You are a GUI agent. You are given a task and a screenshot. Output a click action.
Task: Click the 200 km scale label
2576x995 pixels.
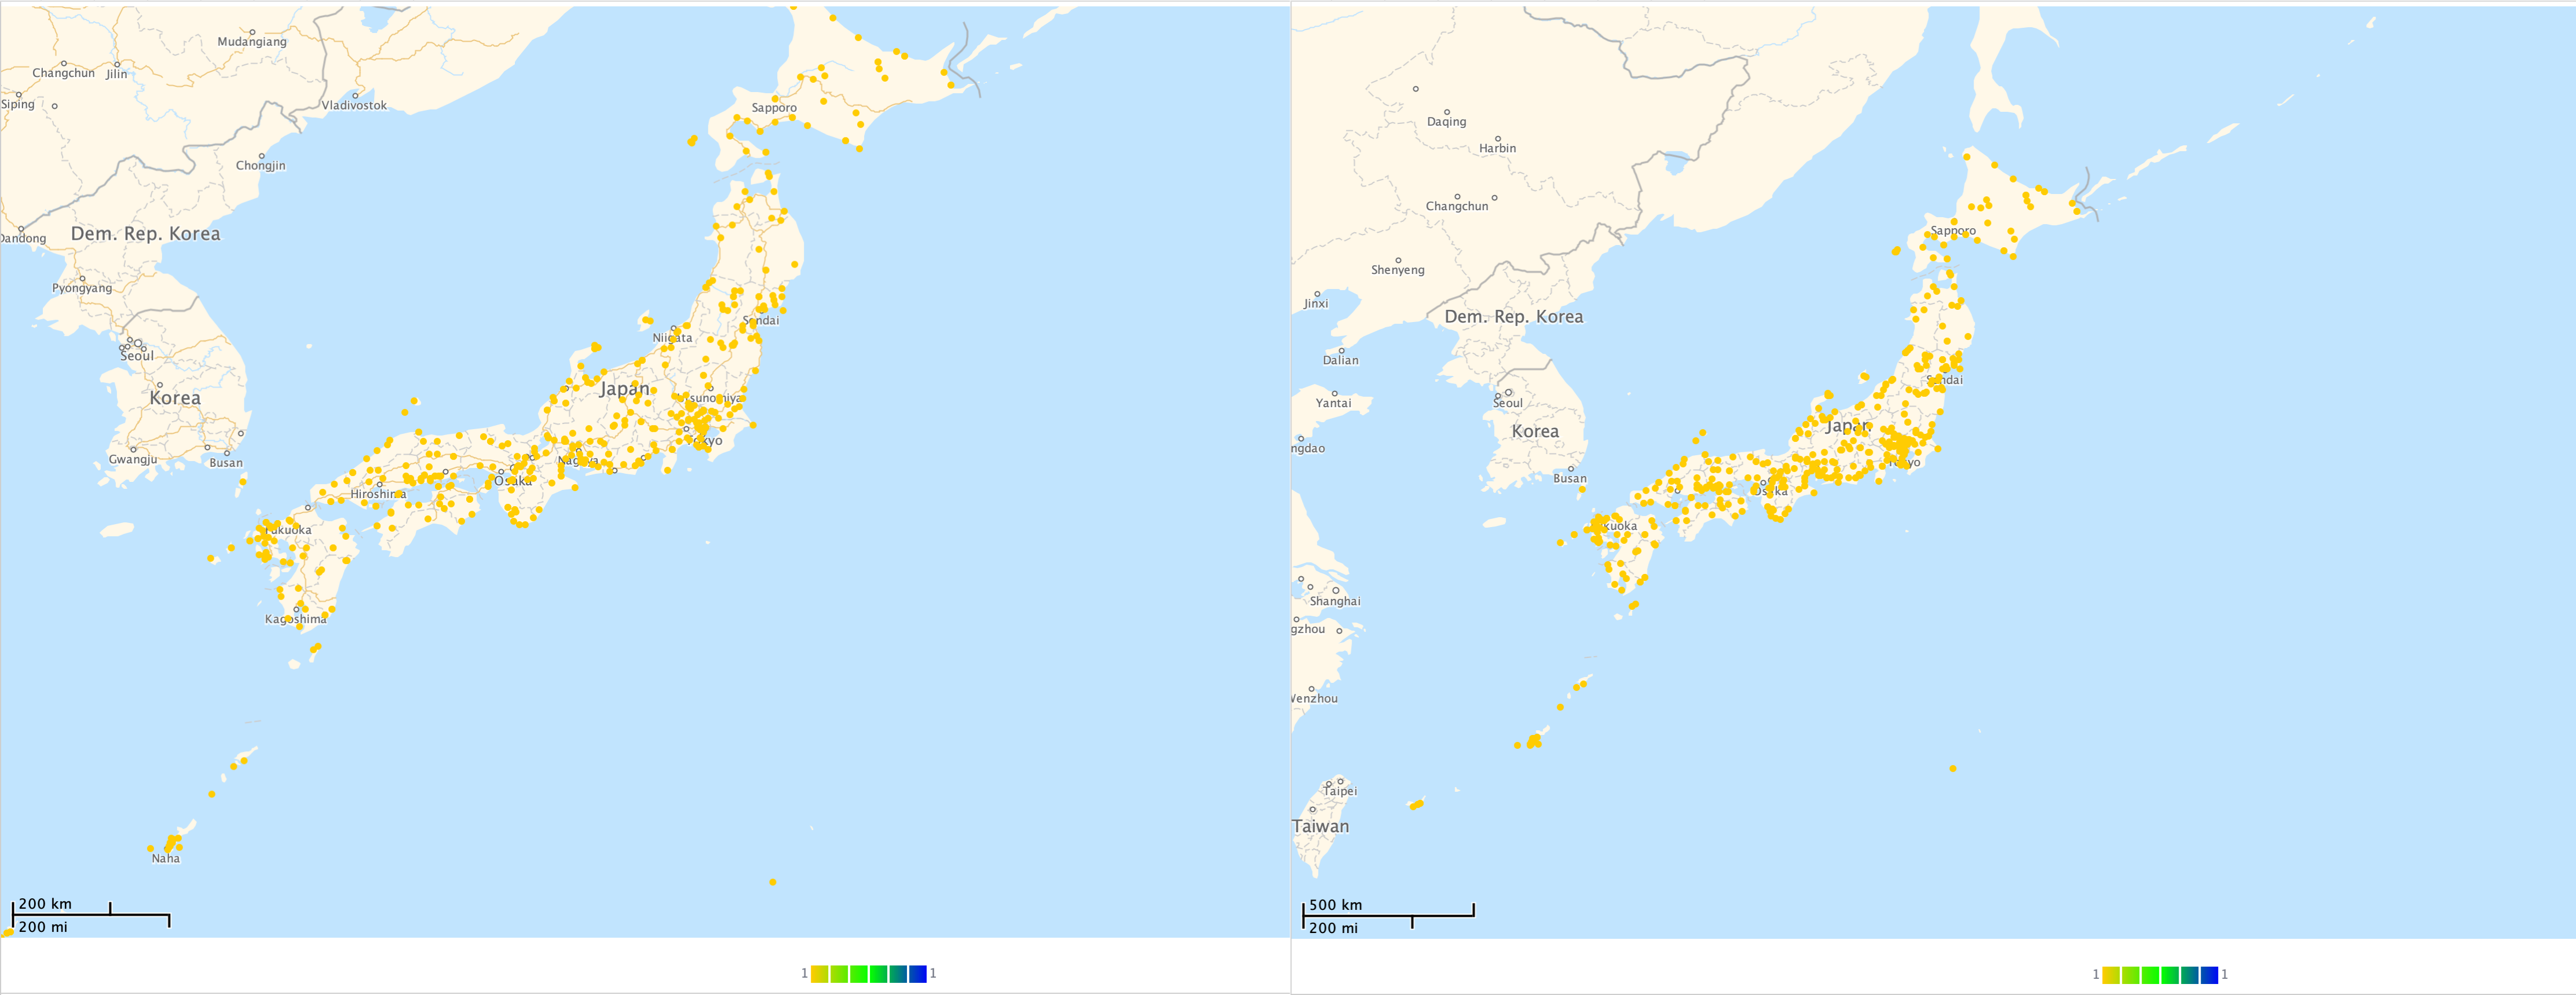tap(45, 904)
